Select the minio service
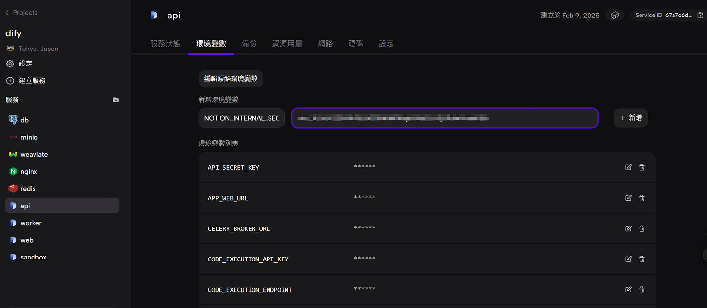 tap(62, 137)
